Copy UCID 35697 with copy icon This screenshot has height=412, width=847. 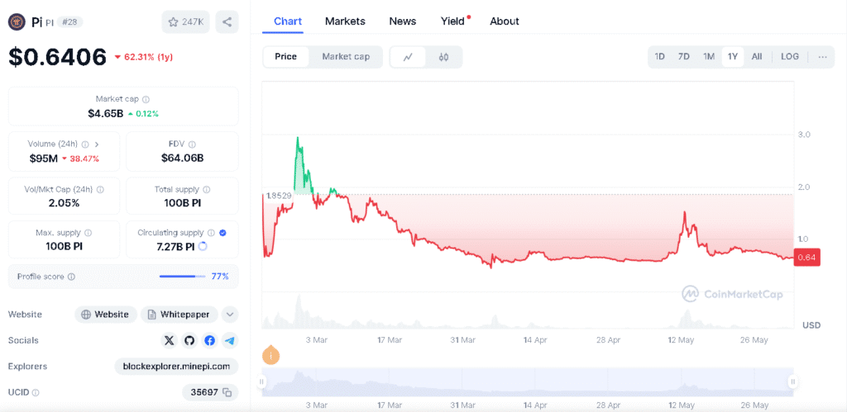[227, 392]
